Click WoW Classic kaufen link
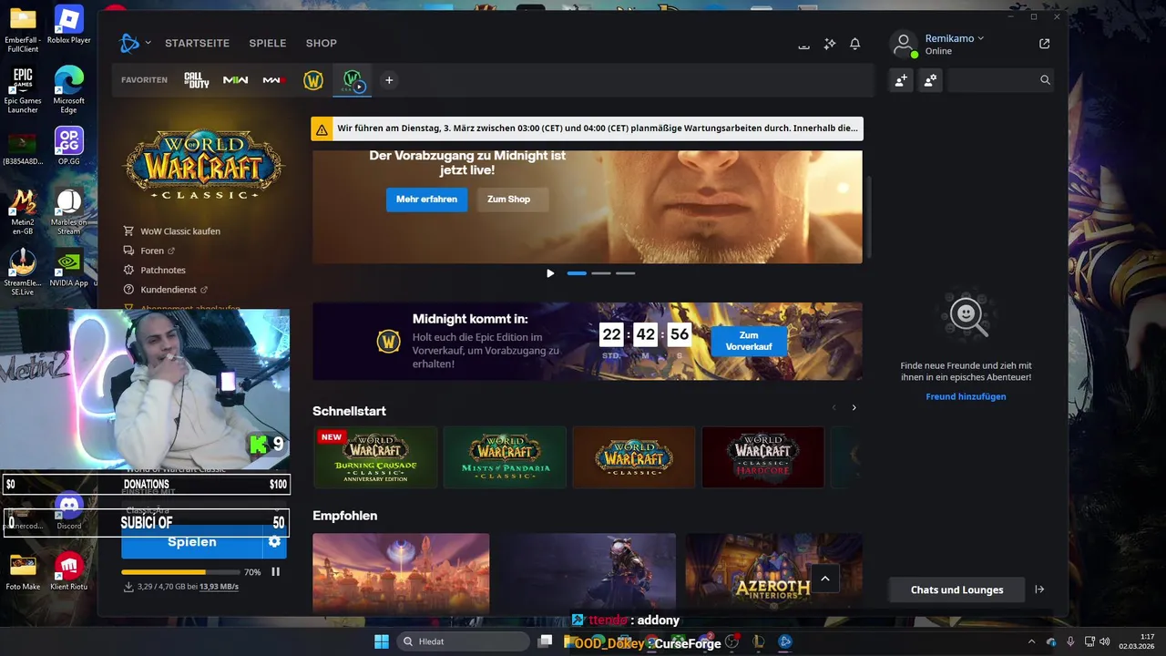This screenshot has height=656, width=1166. point(180,231)
